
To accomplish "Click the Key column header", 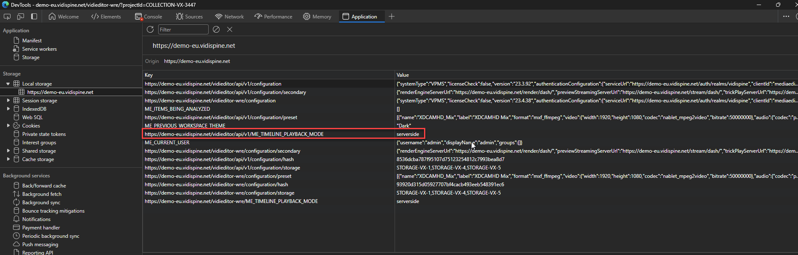I will 149,75.
